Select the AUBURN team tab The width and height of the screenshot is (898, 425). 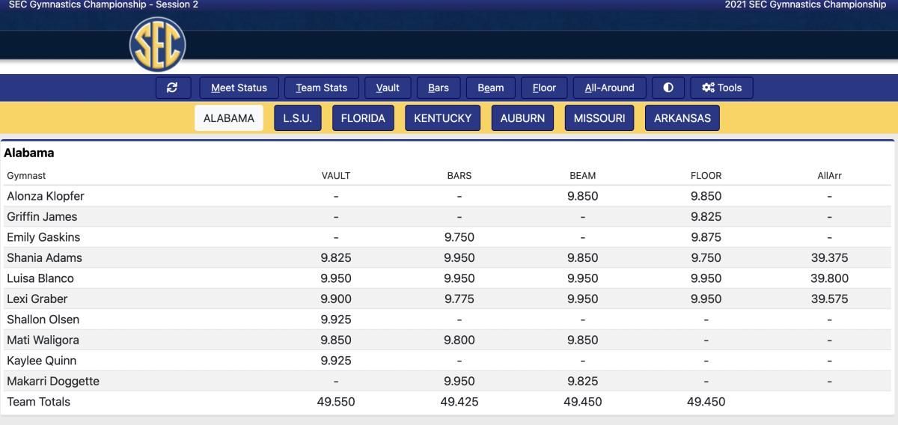(x=522, y=117)
